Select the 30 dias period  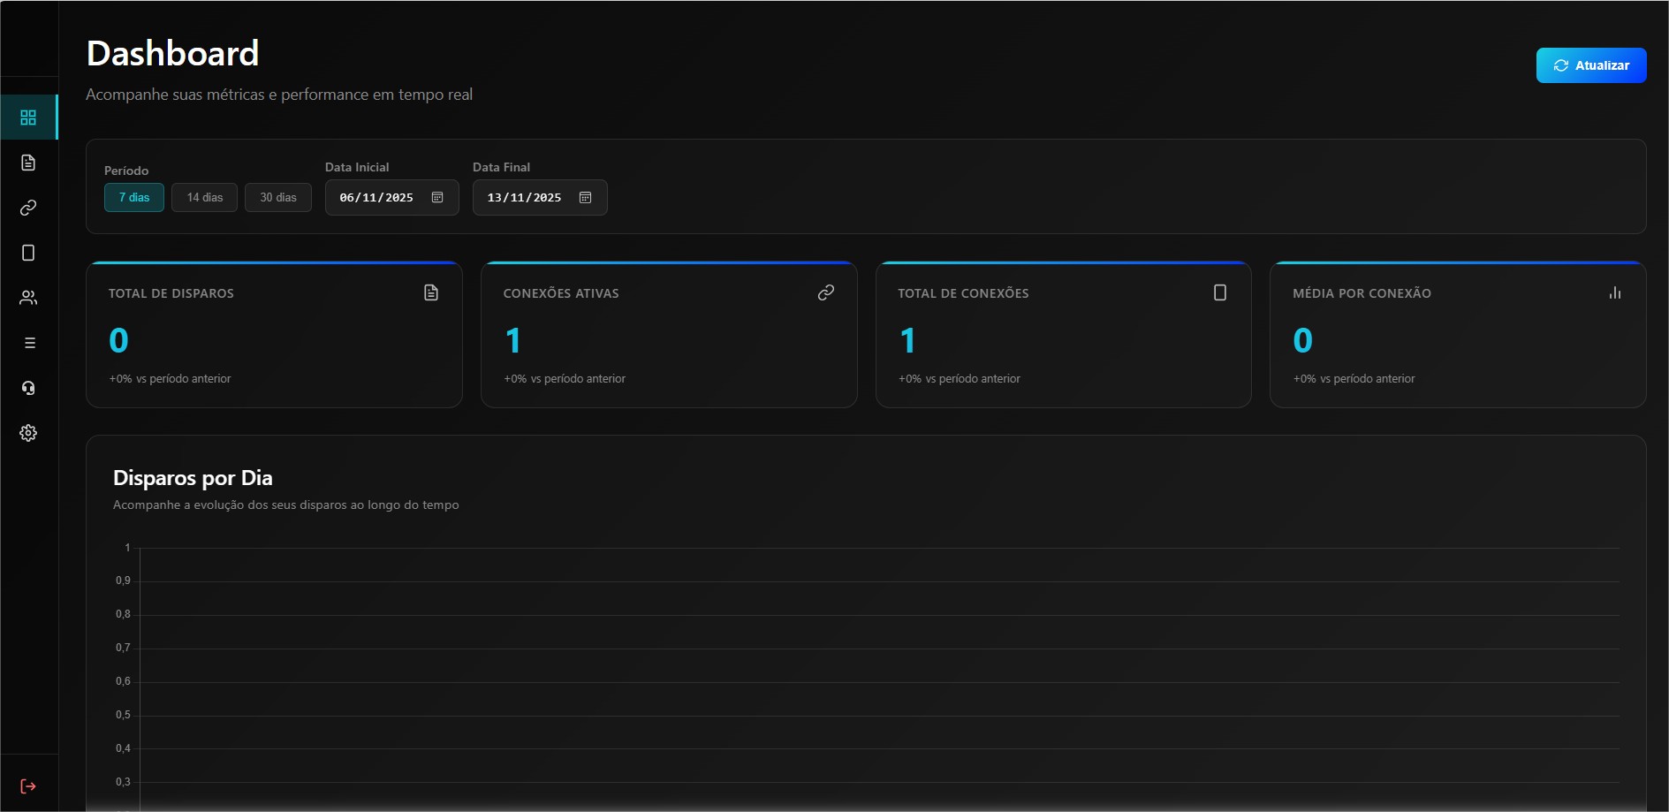click(x=277, y=198)
